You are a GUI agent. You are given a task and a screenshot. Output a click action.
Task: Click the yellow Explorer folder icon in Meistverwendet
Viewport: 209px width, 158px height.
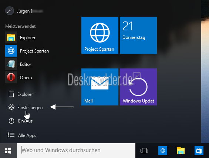pos(11,37)
